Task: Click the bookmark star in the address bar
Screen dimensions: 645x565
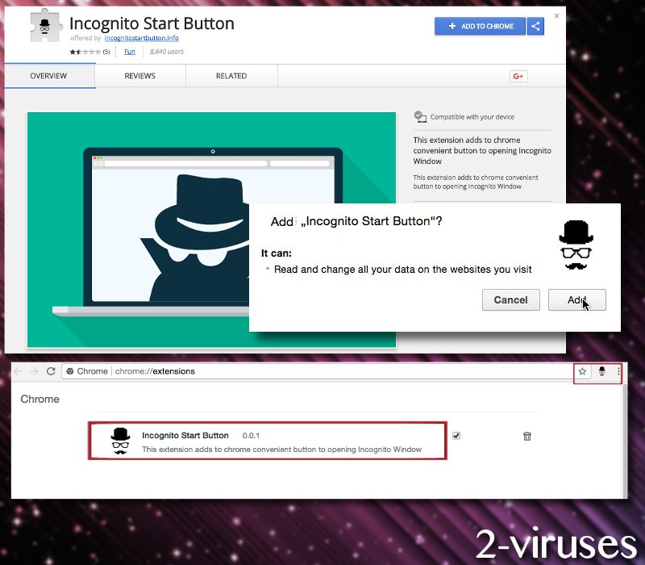Action: point(582,371)
